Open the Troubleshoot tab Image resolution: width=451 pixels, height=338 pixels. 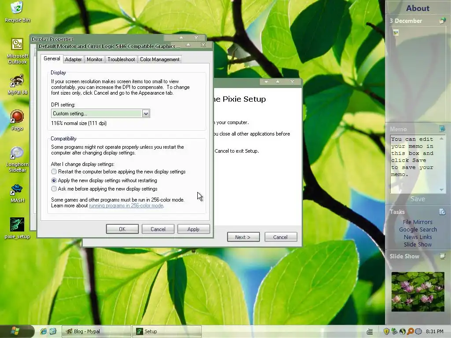pos(121,59)
